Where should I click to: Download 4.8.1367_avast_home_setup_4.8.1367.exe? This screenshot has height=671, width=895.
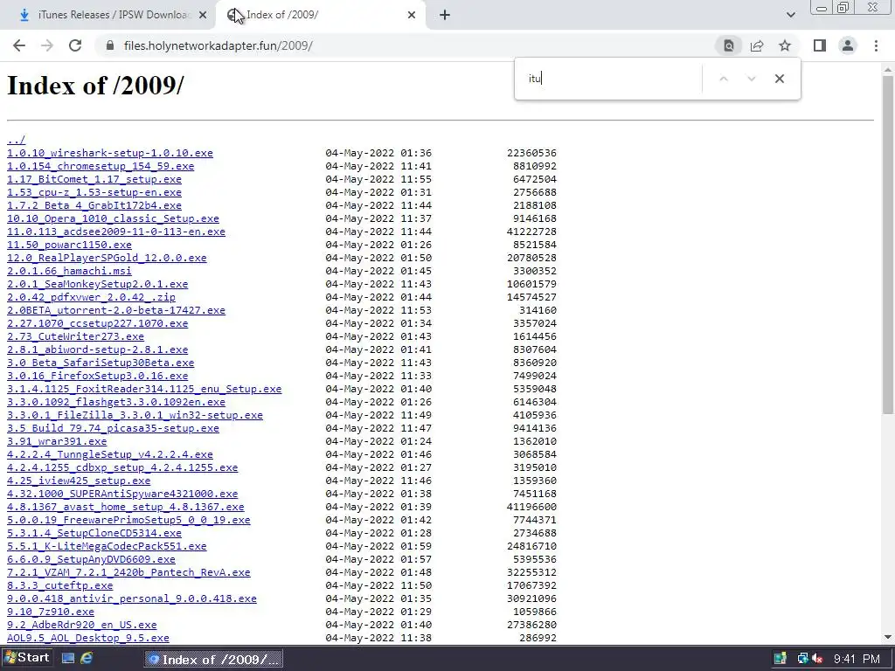pos(126,508)
